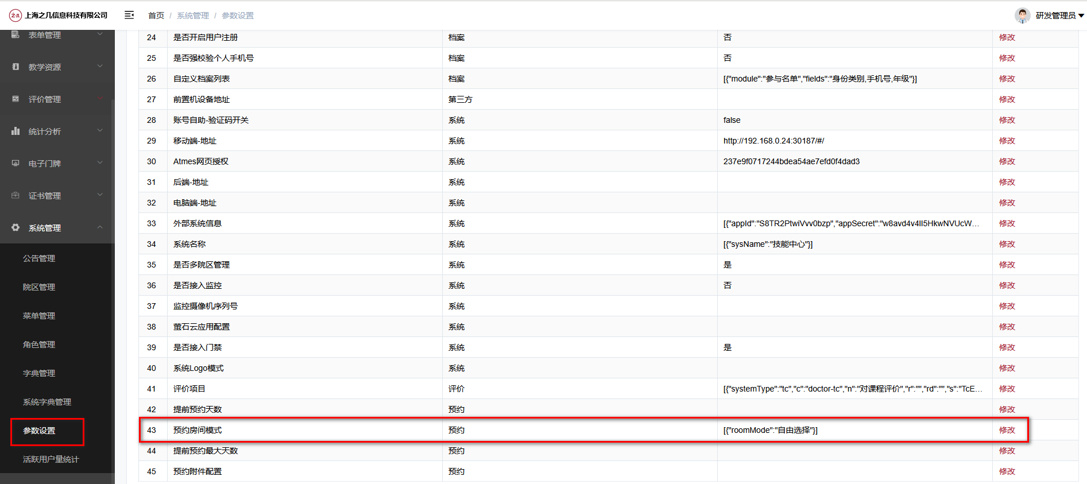
Task: Open 菜单管理 submenu item
Action: [39, 316]
